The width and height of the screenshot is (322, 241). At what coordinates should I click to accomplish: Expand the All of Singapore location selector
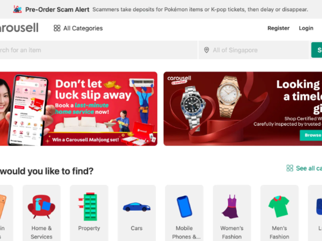point(254,50)
